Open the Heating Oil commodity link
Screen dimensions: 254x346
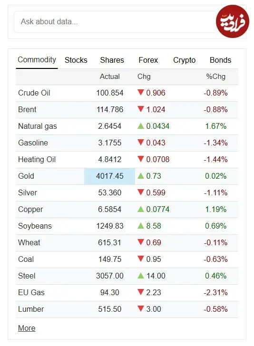(x=37, y=159)
